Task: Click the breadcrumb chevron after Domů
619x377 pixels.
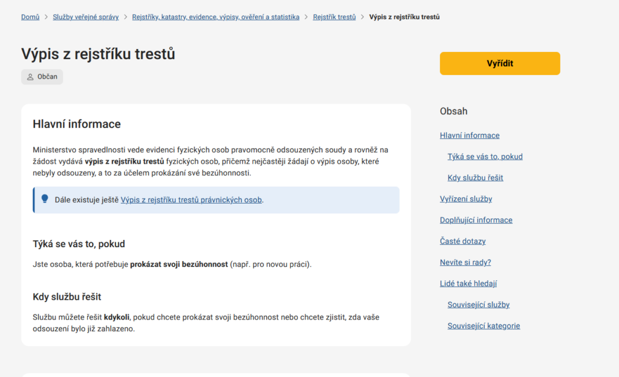Action: click(x=46, y=17)
